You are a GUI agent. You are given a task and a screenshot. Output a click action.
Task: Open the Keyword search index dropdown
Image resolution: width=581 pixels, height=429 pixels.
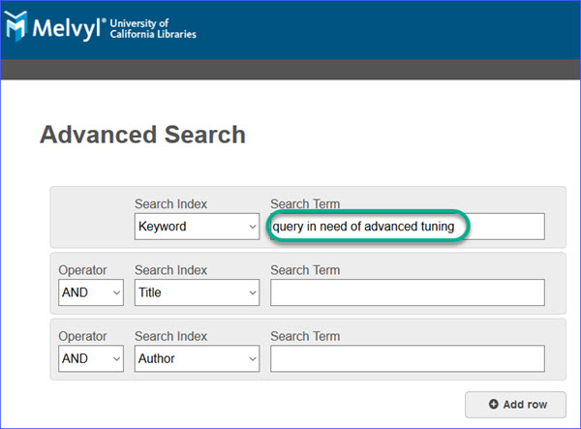(x=197, y=227)
